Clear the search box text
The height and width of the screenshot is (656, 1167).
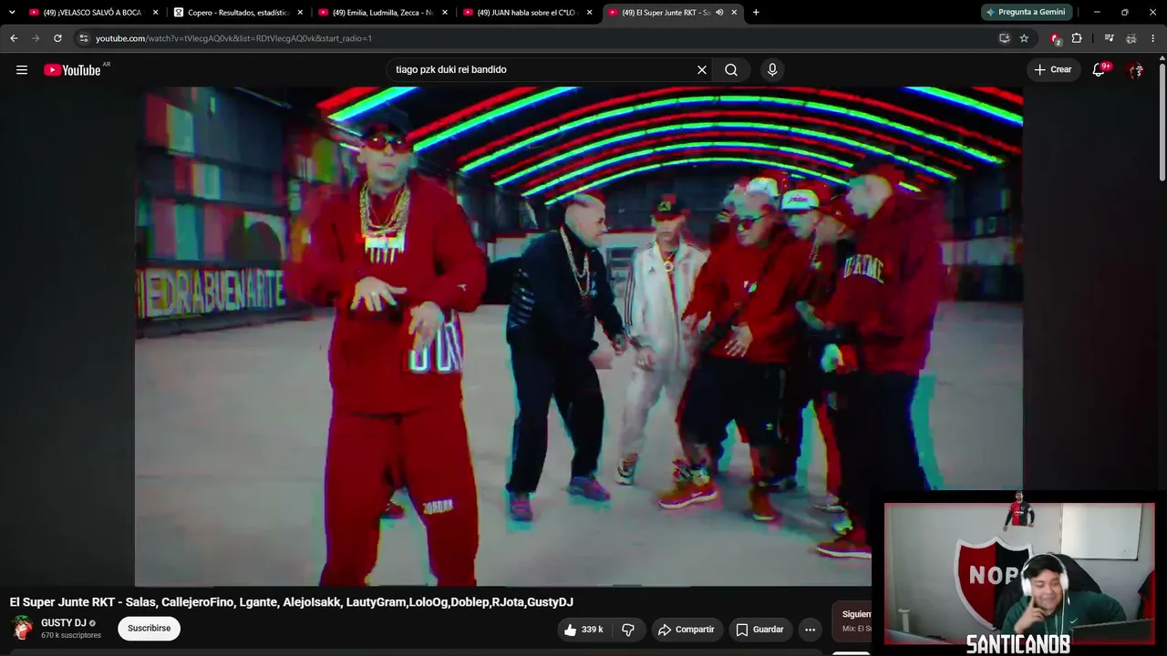[x=702, y=70]
